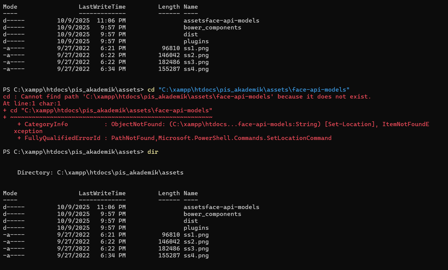Click the words 'because it does not exist.'
The width and height of the screenshot is (448, 270).
pos(324,96)
